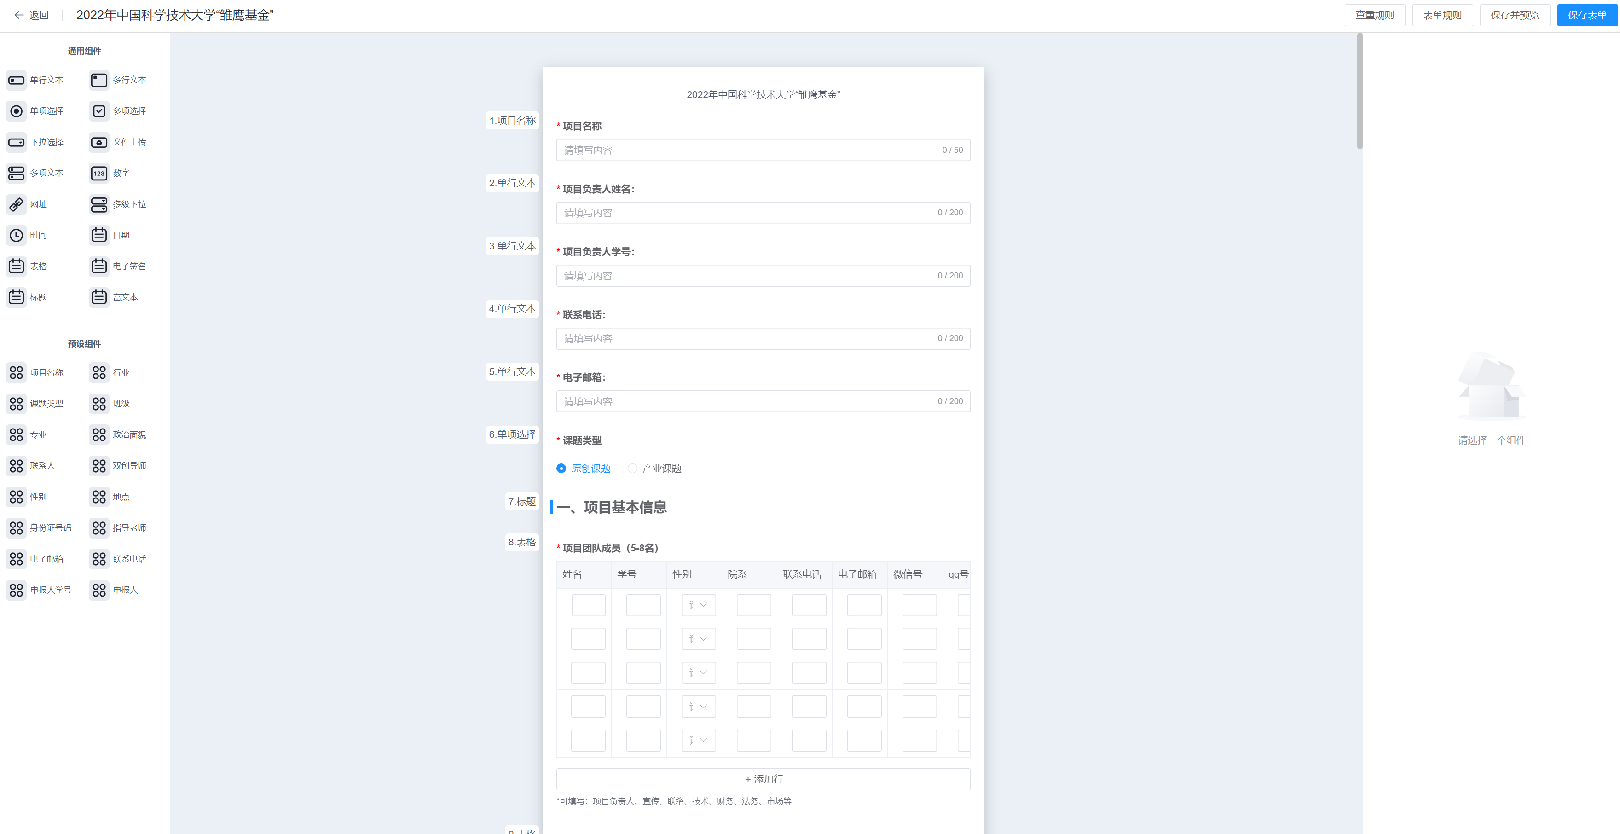Open the 查重规则 settings
Image resolution: width=1620 pixels, height=834 pixels.
pos(1375,15)
